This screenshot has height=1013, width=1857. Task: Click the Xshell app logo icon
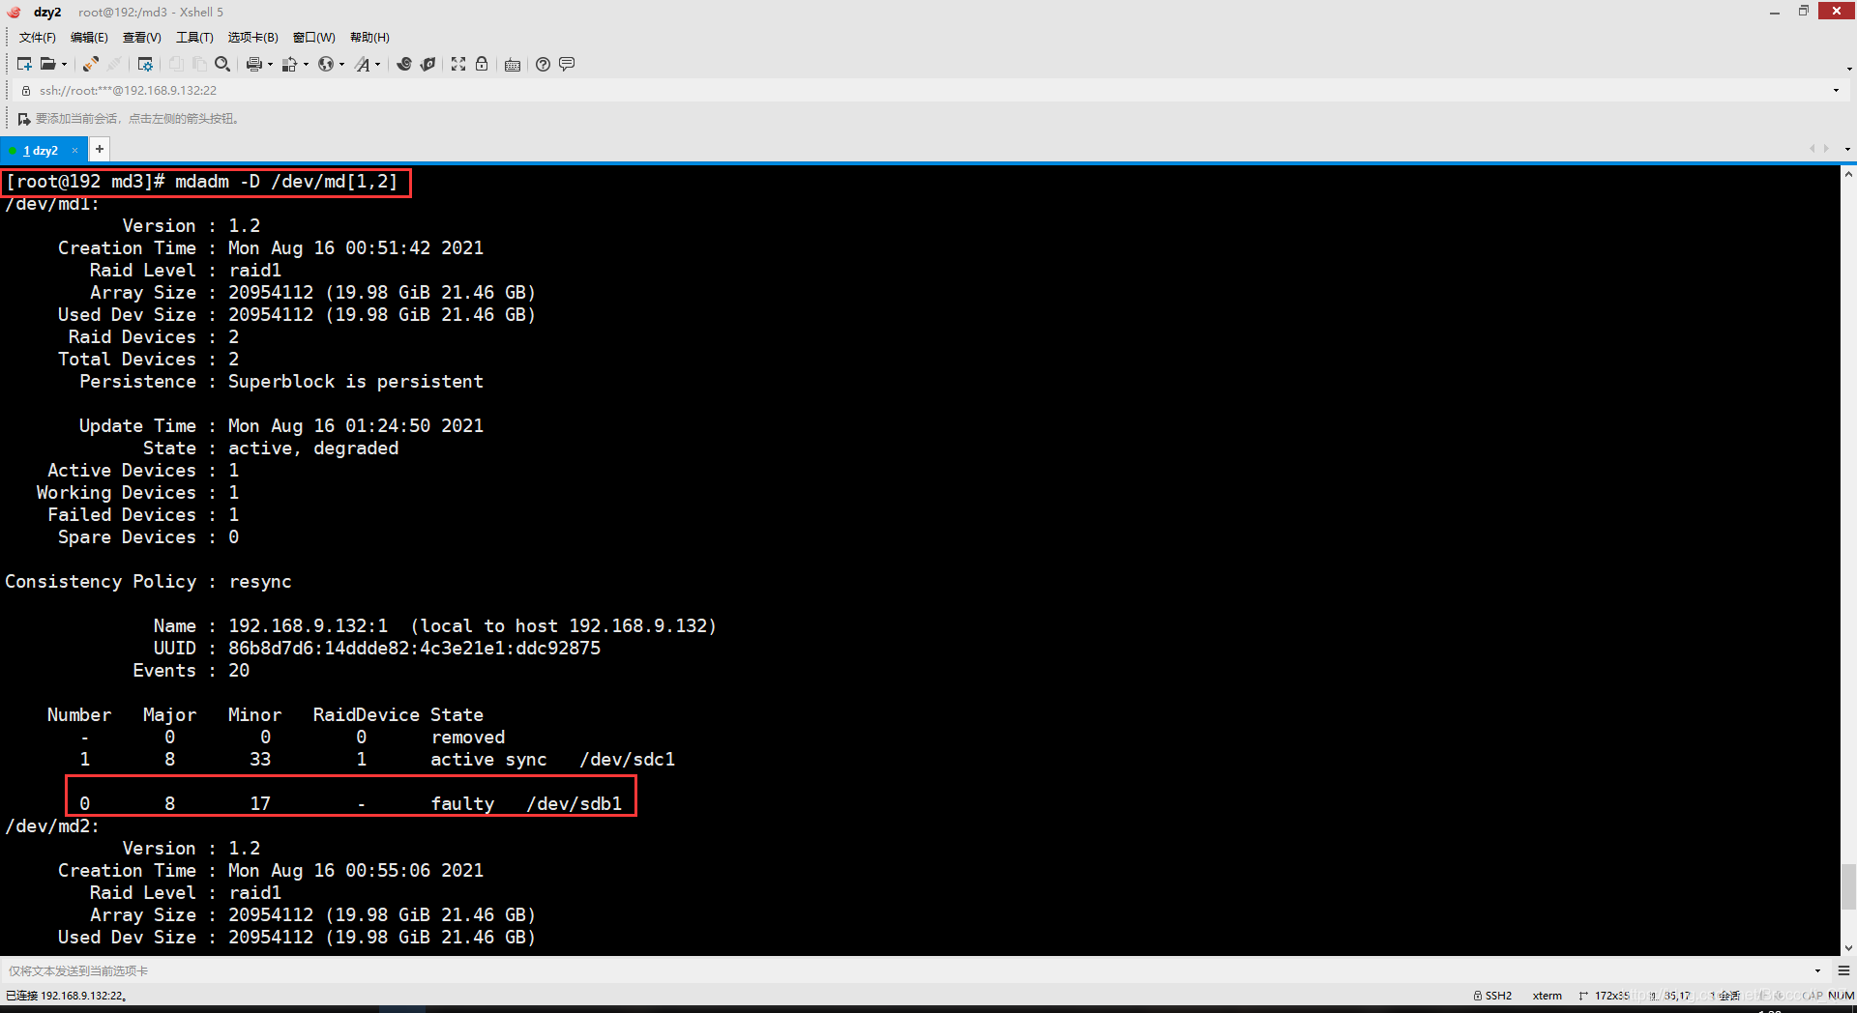[x=14, y=12]
